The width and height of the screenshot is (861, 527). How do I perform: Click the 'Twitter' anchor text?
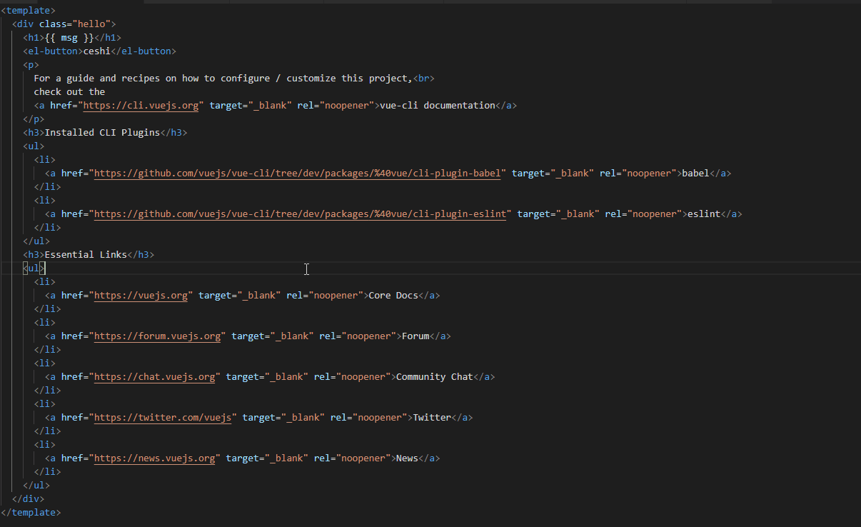[432, 417]
